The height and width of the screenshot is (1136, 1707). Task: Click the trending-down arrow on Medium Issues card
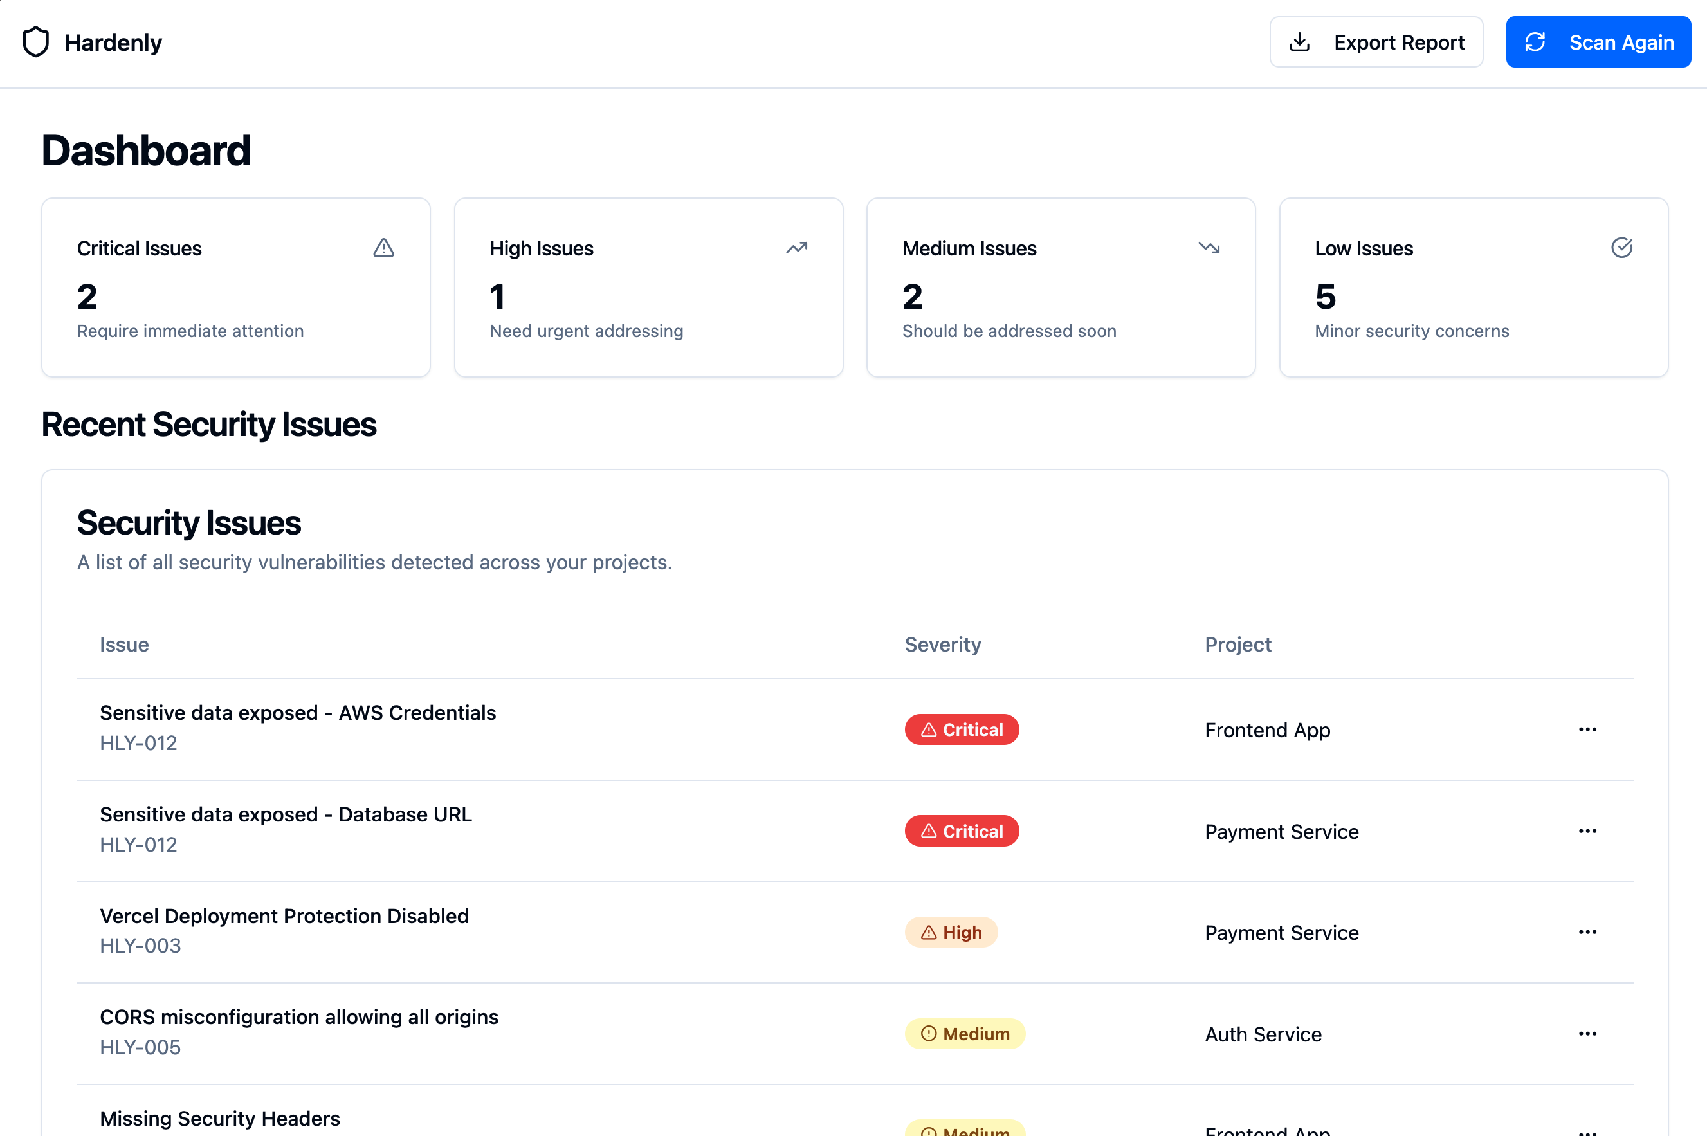[1209, 248]
